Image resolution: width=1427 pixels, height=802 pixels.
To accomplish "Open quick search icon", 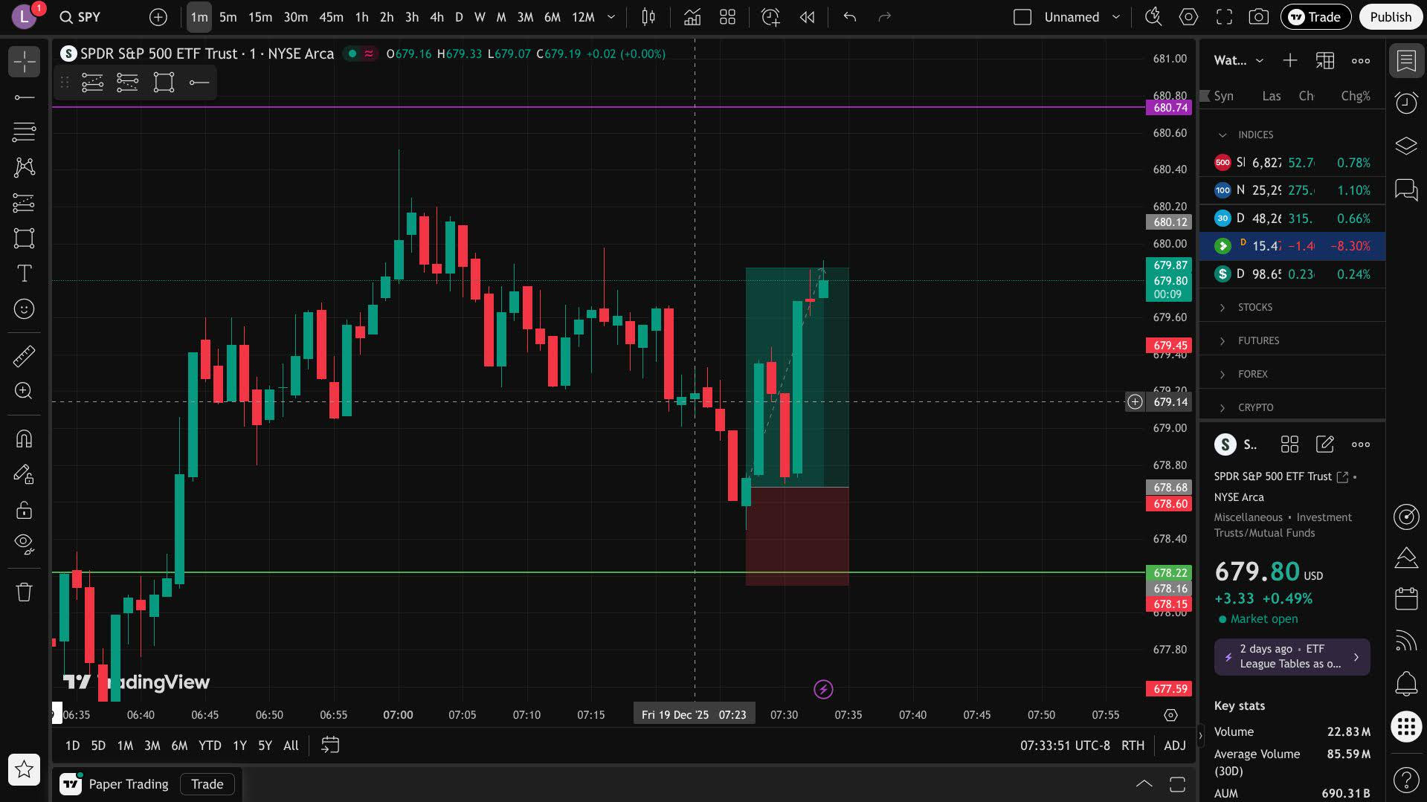I will tap(1153, 17).
